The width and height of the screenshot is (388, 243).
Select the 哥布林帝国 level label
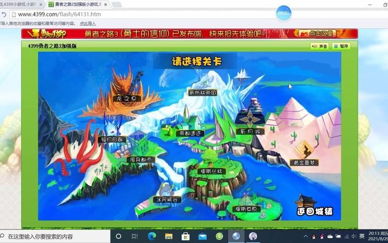(202, 93)
